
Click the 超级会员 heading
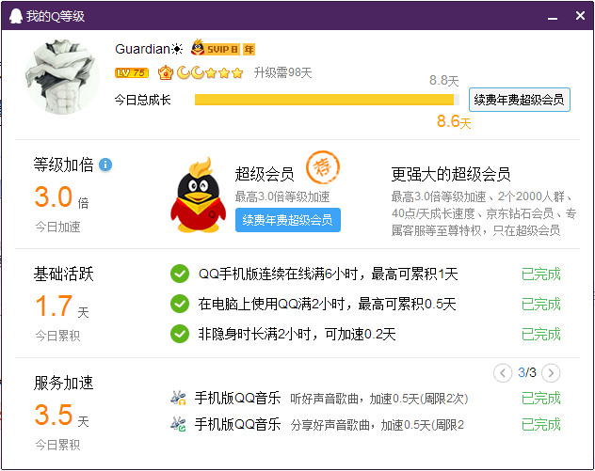265,174
